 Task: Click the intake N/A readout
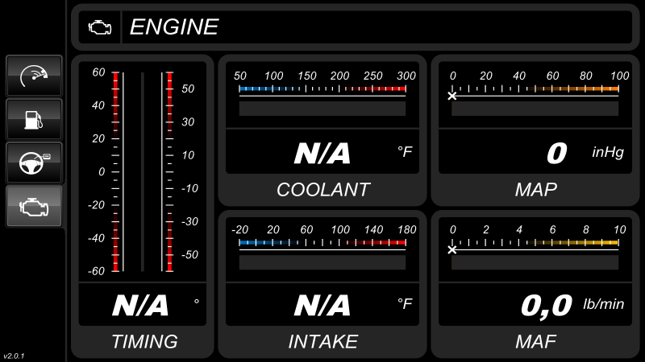[322, 306]
